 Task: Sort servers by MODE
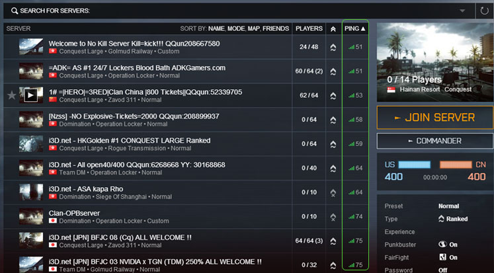pyautogui.click(x=236, y=28)
